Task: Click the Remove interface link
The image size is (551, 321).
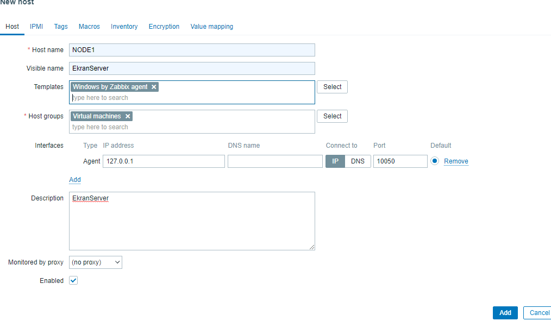Action: tap(456, 161)
